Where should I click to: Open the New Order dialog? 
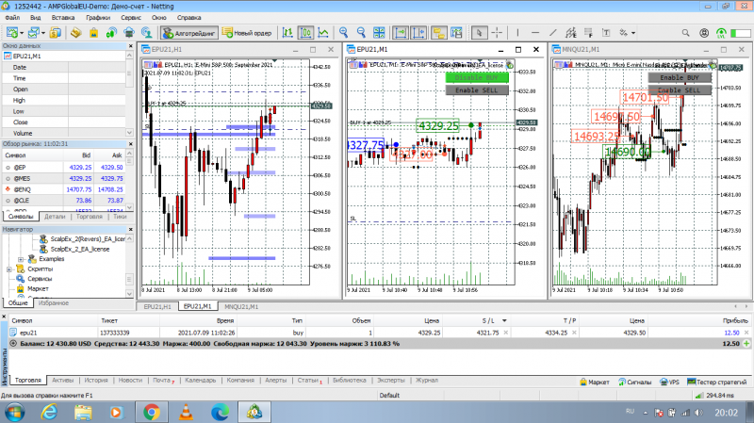(247, 33)
